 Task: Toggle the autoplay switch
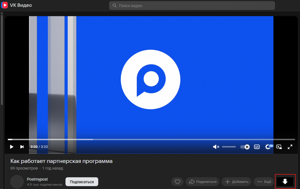click(x=245, y=147)
